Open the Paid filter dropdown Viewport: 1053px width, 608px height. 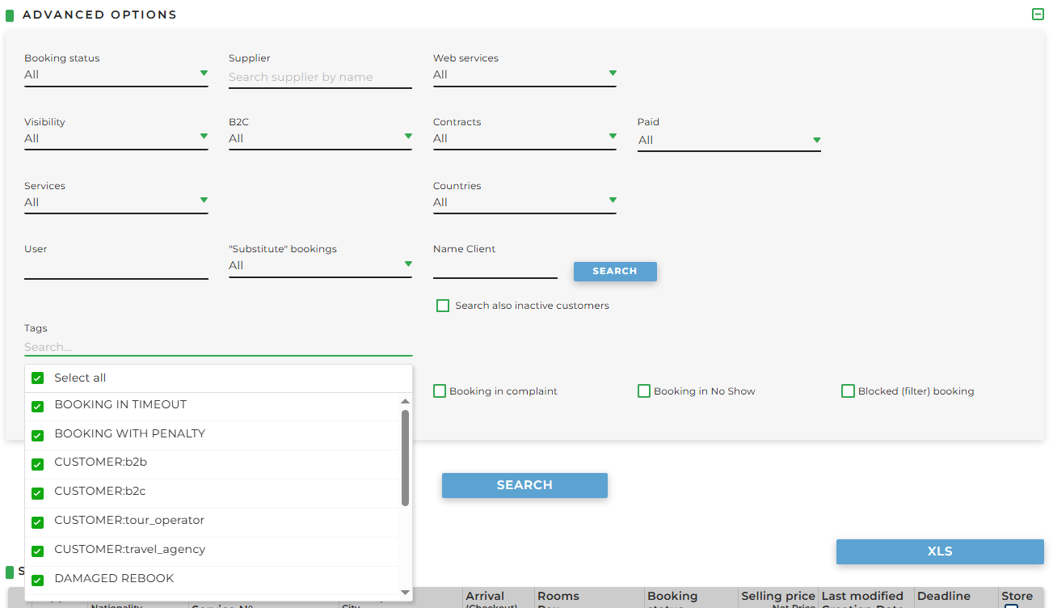728,141
